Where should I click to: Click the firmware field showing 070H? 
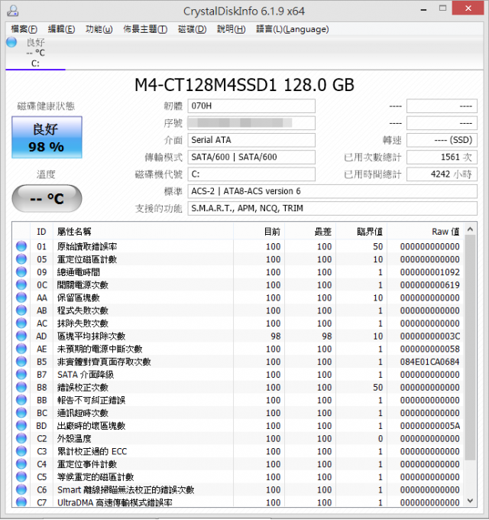(251, 106)
